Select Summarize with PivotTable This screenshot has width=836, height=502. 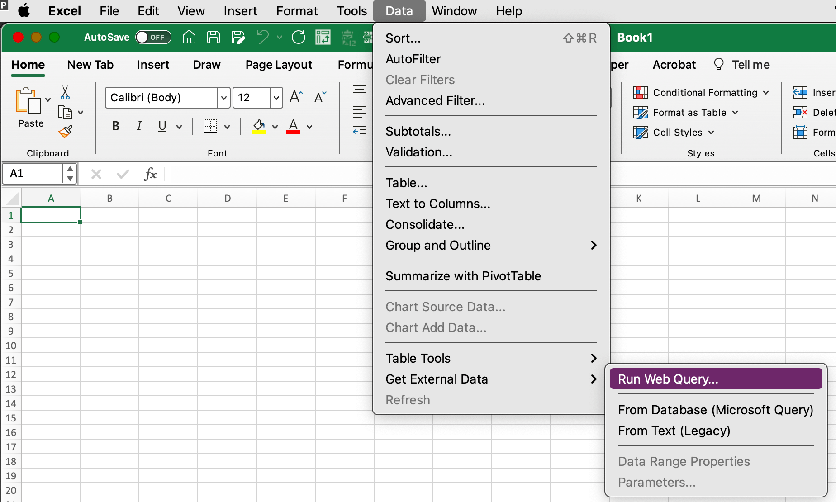coord(491,276)
